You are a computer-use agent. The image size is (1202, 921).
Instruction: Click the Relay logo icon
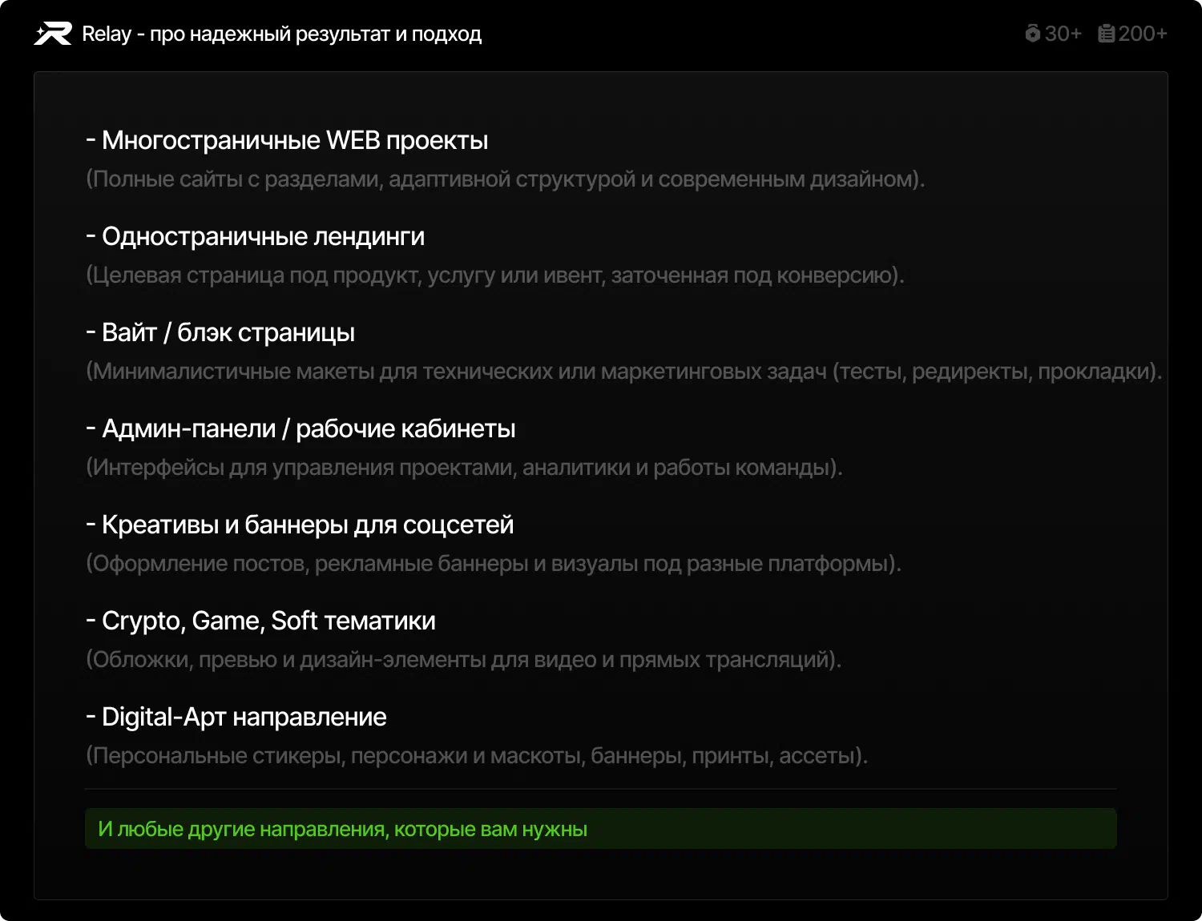[53, 34]
